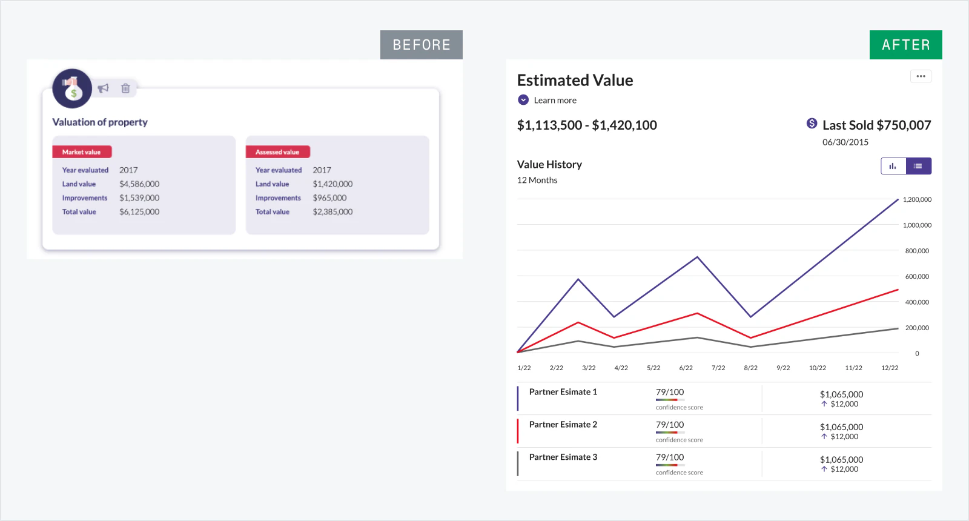
Task: Click Assessed land value $1,420,000
Action: (332, 184)
